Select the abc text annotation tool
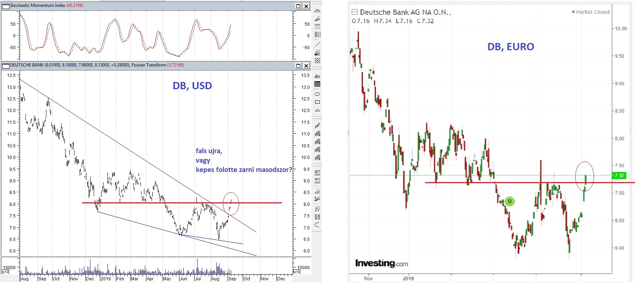Viewport: 644px width, 302px height. coord(317,76)
